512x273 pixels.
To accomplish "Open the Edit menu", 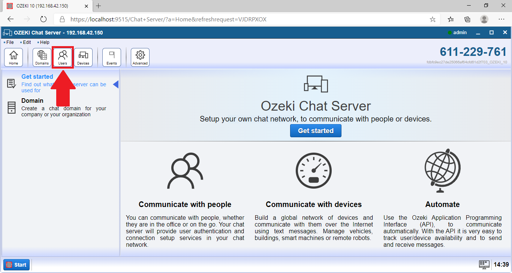I will click(27, 42).
